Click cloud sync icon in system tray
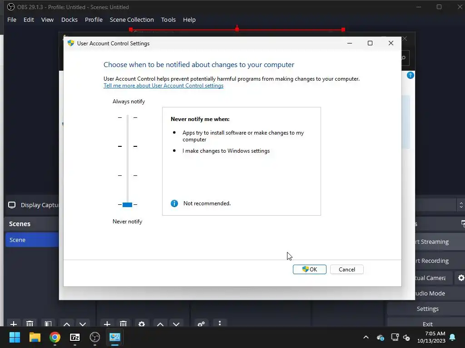The height and width of the screenshot is (348, 465). pyautogui.click(x=381, y=337)
